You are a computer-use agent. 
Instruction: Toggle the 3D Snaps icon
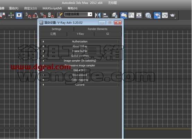click(28, 15)
